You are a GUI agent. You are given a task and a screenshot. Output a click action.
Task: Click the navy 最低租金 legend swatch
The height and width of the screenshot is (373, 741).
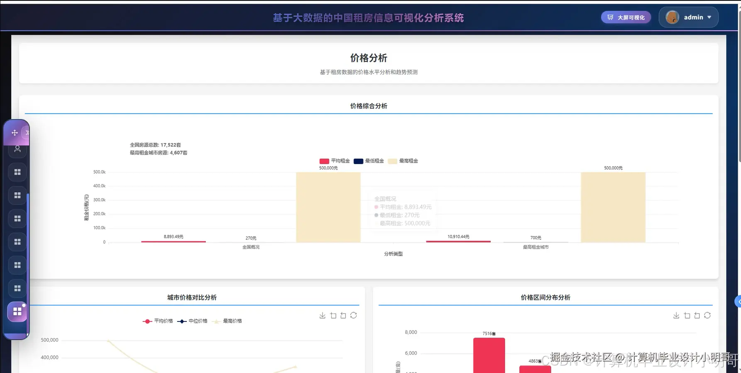coord(358,161)
